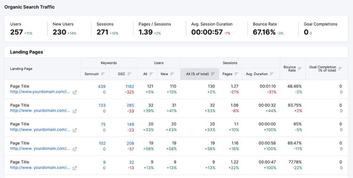Select the All (% of total) column header

point(200,74)
